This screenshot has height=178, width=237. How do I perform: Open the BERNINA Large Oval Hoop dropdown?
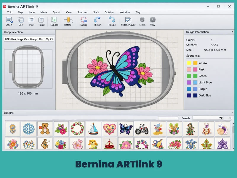pos(29,39)
